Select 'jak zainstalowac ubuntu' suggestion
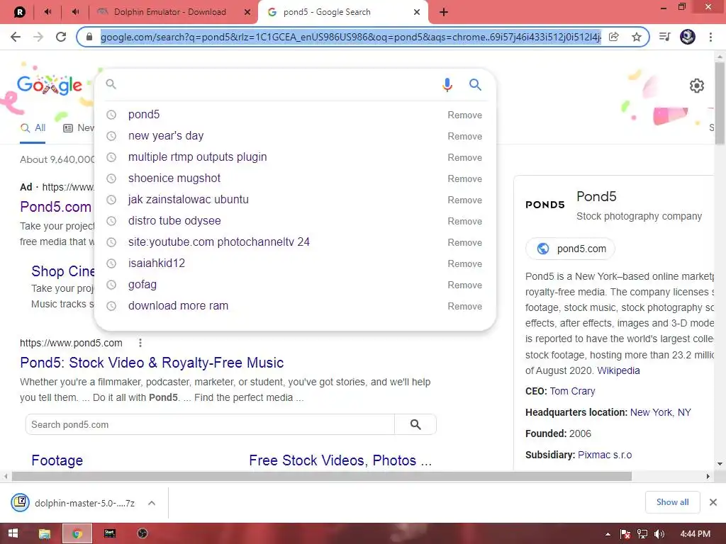Screen dimensions: 726x544 pyautogui.click(x=189, y=199)
